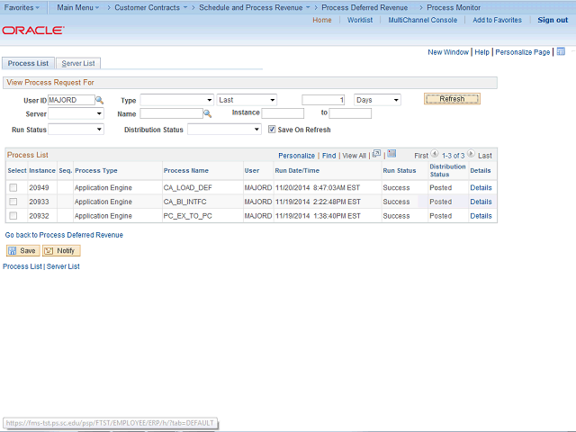
Task: Click the download-to-spreadsheet grid icon
Action: click(x=391, y=154)
